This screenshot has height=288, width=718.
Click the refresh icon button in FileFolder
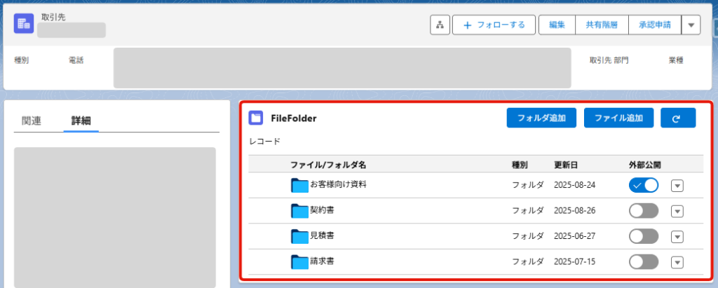click(678, 118)
